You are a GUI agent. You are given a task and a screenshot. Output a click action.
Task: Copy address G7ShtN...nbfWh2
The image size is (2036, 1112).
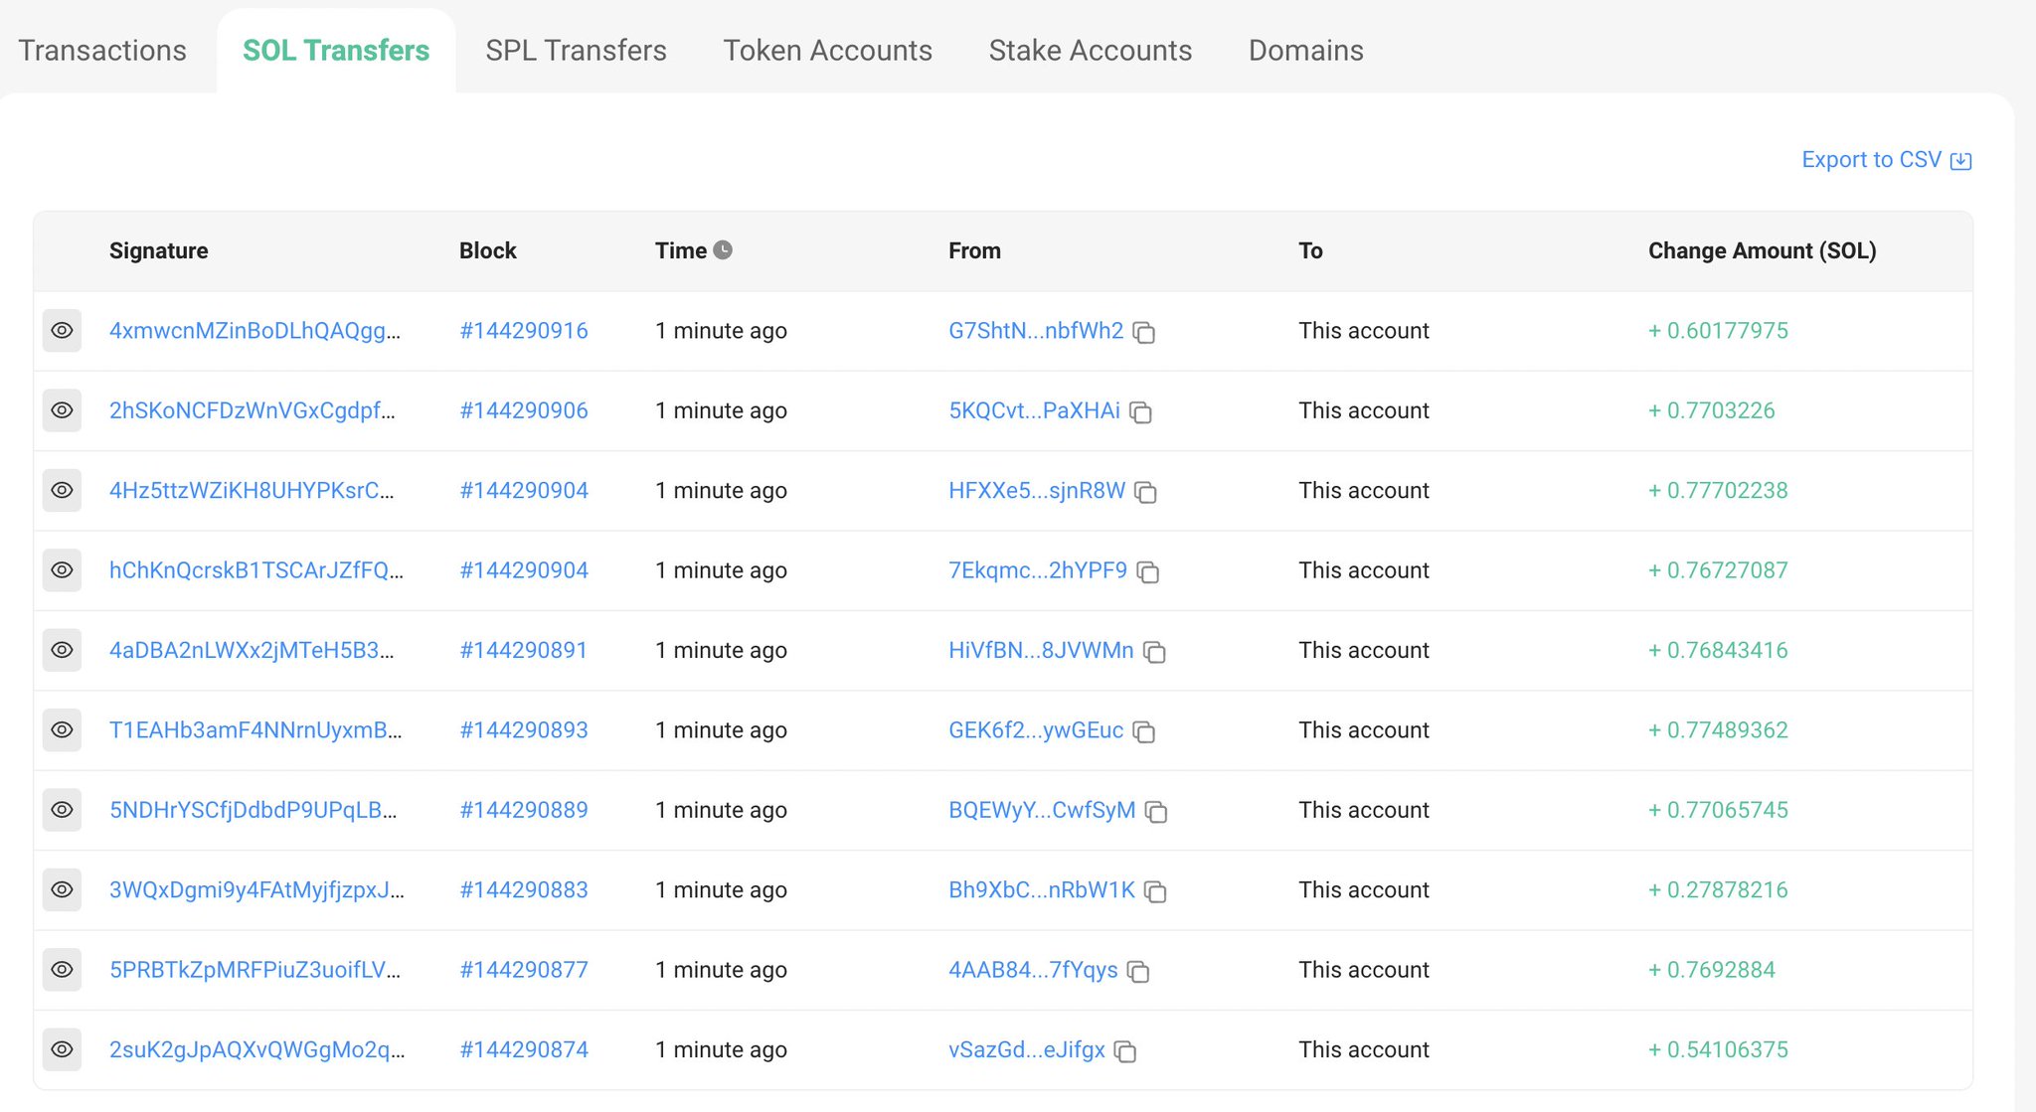click(x=1144, y=333)
